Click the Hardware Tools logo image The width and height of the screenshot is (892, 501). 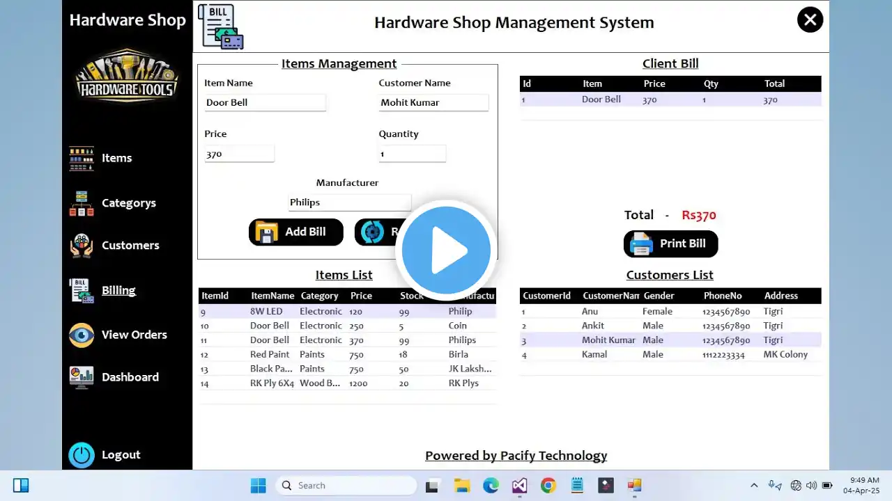[128, 75]
